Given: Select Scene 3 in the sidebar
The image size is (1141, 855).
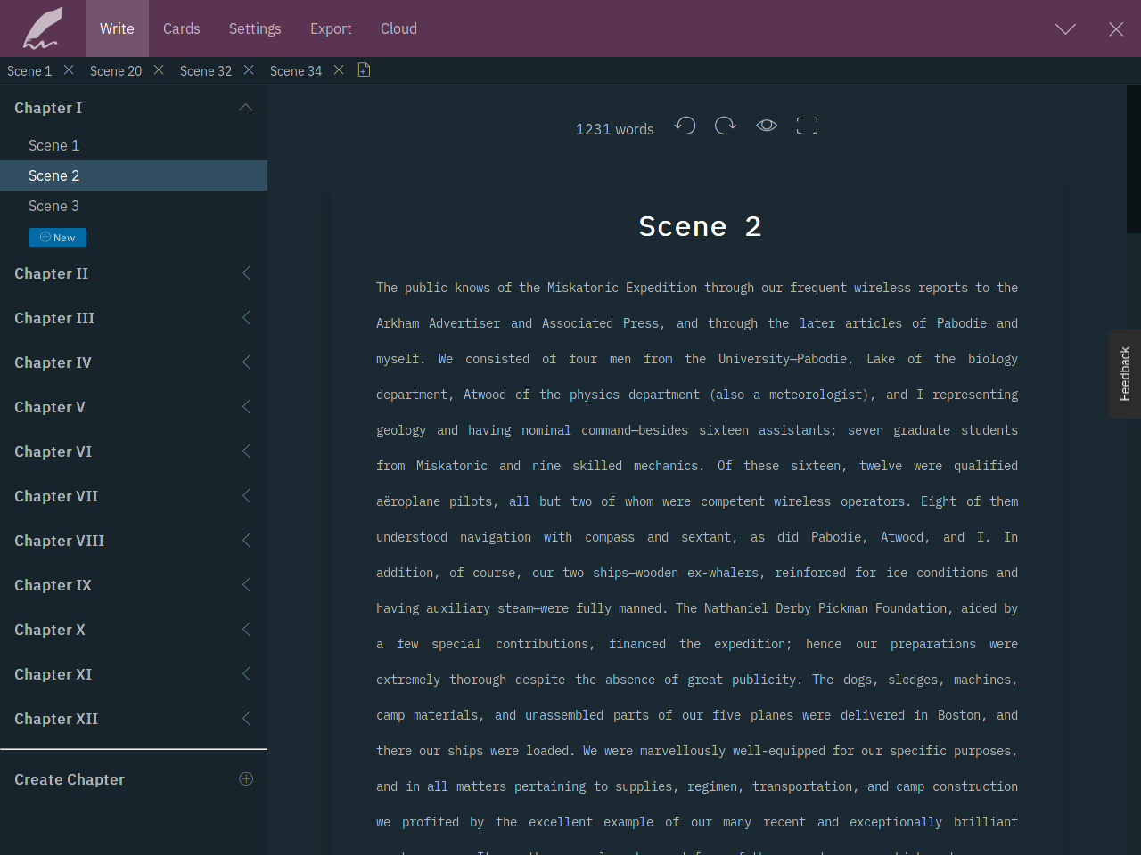Looking at the screenshot, I should point(134,206).
